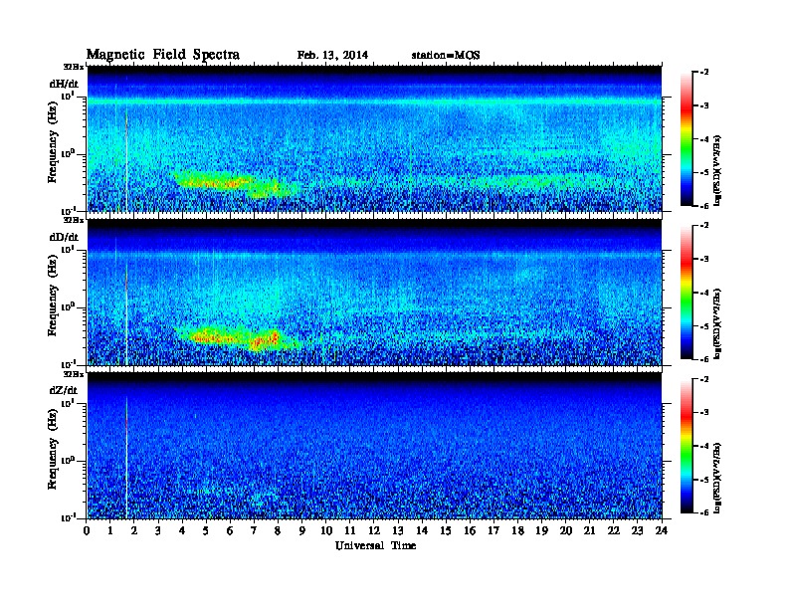Click the "0" hour tick label
The width and height of the screenshot is (788, 609).
click(x=87, y=530)
